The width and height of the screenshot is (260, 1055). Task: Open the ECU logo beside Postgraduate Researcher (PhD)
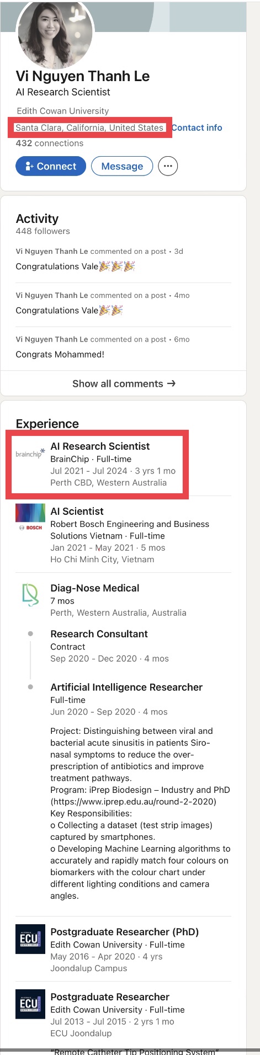click(x=30, y=939)
